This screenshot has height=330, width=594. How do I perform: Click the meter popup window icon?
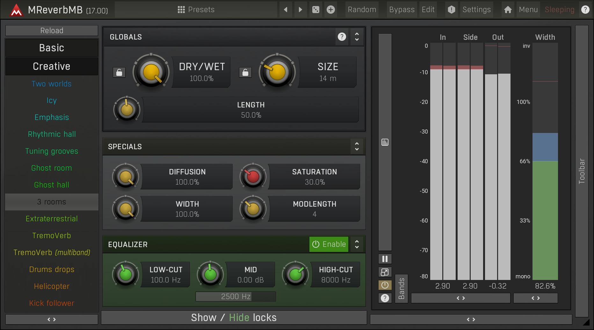385,272
